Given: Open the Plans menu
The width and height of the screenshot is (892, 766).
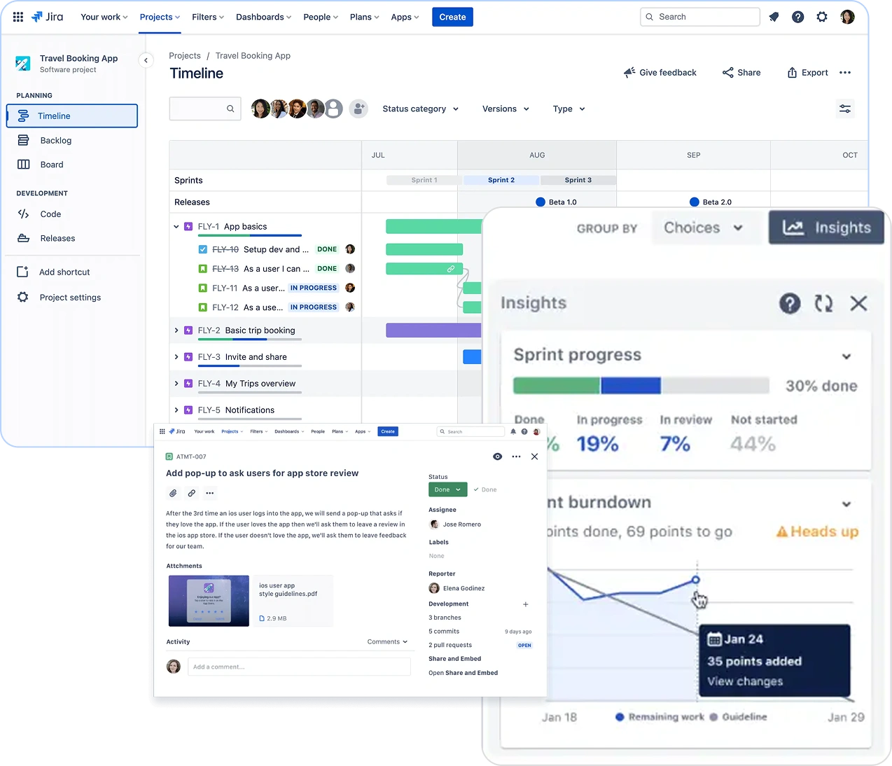Looking at the screenshot, I should pyautogui.click(x=364, y=17).
